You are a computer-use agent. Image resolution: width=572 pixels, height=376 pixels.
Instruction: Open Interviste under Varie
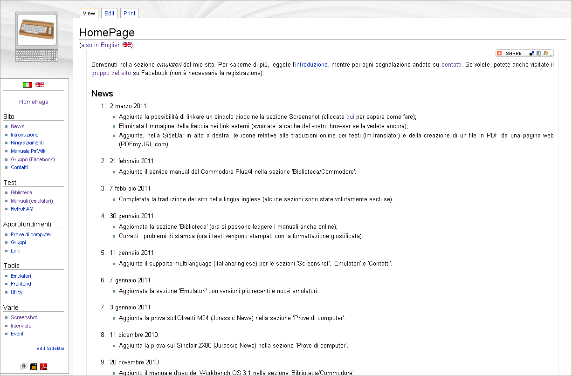tap(21, 326)
